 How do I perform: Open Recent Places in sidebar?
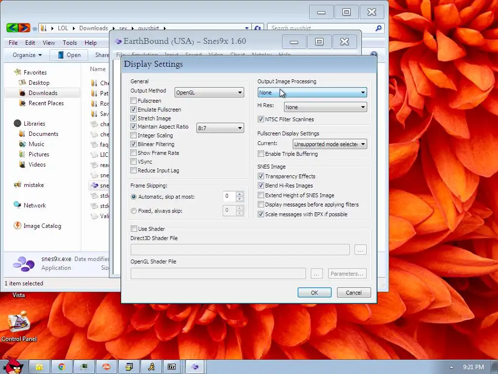pos(46,103)
